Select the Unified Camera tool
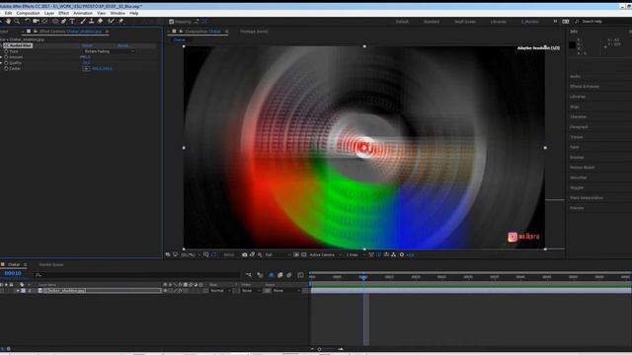Image resolution: width=632 pixels, height=355 pixels. click(37, 21)
